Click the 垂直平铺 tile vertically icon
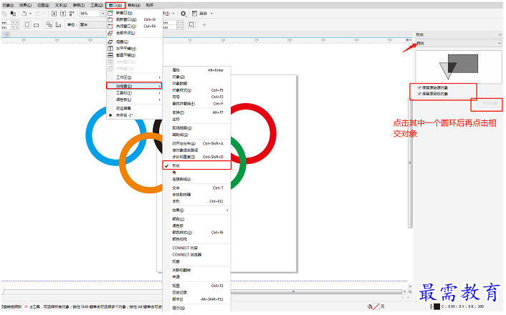The image size is (506, 315). click(110, 55)
